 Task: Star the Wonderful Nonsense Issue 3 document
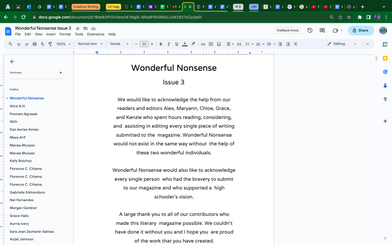pos(78,28)
